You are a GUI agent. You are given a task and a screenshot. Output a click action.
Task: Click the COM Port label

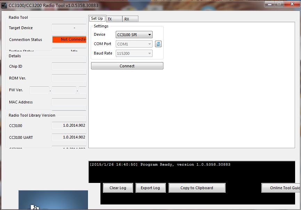[103, 44]
